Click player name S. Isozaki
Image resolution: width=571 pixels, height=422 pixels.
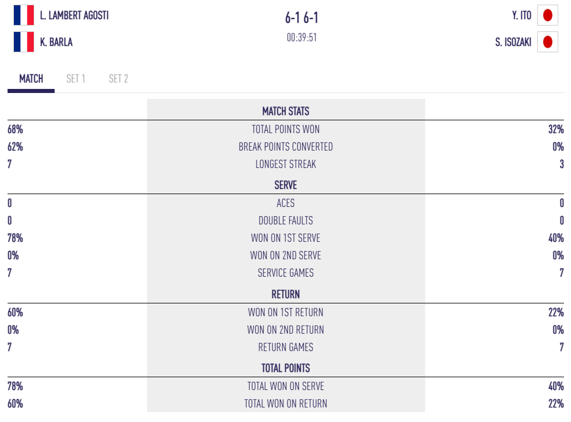click(x=513, y=42)
